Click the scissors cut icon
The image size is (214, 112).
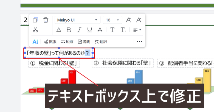[35, 30]
